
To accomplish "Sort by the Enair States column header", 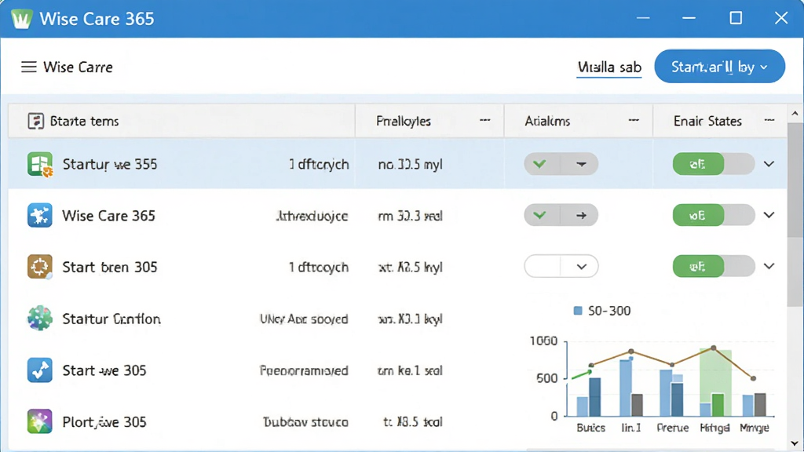I will (720, 121).
